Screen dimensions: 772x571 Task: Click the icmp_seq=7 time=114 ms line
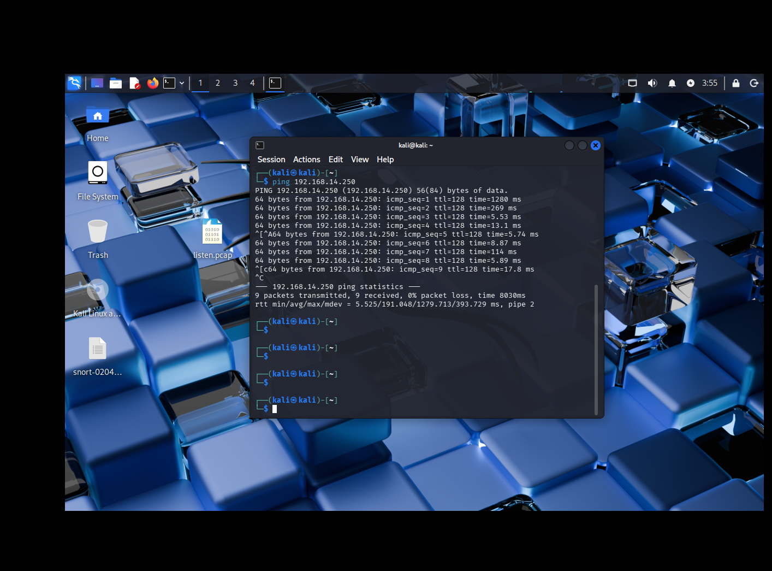tap(386, 252)
